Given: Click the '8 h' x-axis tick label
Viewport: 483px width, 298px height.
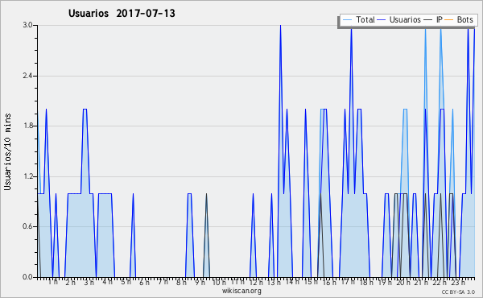Looking at the screenshot, I should coord(181,282).
